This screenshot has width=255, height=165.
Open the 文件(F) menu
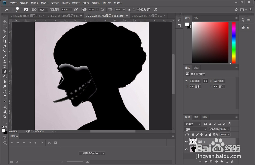click(14, 3)
